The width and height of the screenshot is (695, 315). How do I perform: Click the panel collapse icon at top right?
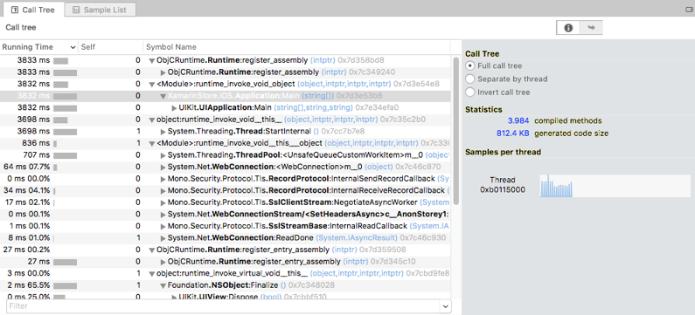[x=689, y=10]
